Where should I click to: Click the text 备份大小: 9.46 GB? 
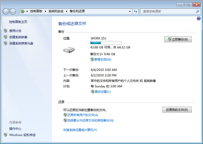pyautogui.click(x=103, y=54)
